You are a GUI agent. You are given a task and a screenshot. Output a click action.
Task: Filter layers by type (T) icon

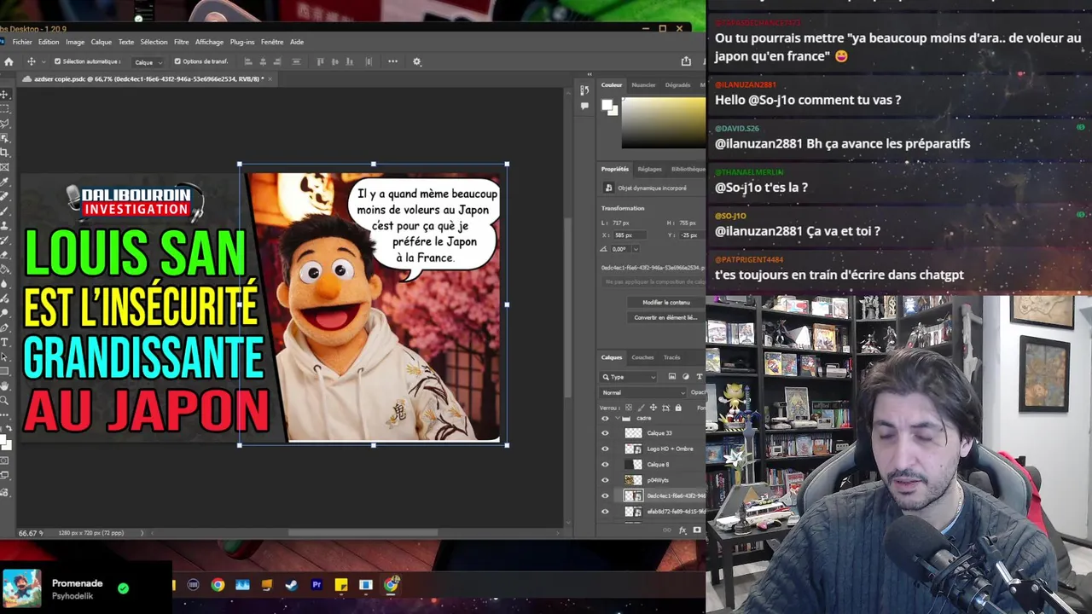[x=700, y=376]
